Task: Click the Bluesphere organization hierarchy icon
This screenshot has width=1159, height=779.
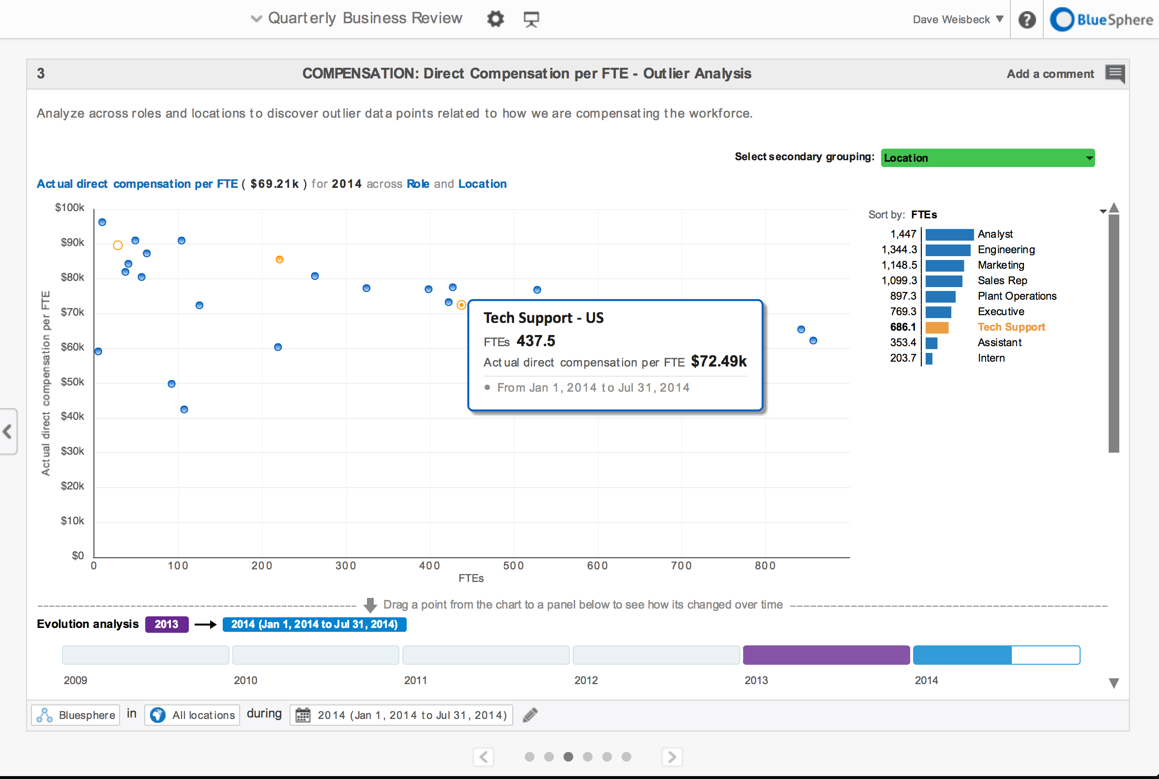Action: point(44,715)
